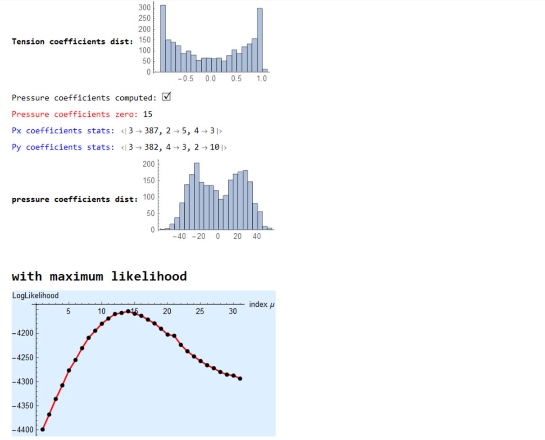Click the last data point on the red curve

pyautogui.click(x=240, y=378)
